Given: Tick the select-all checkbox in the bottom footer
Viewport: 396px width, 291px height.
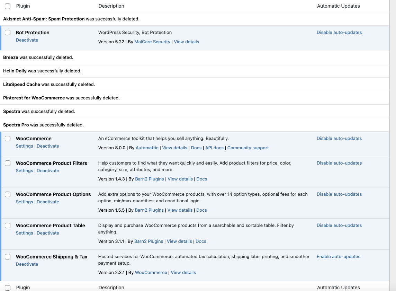Looking at the screenshot, I should tap(8, 288).
